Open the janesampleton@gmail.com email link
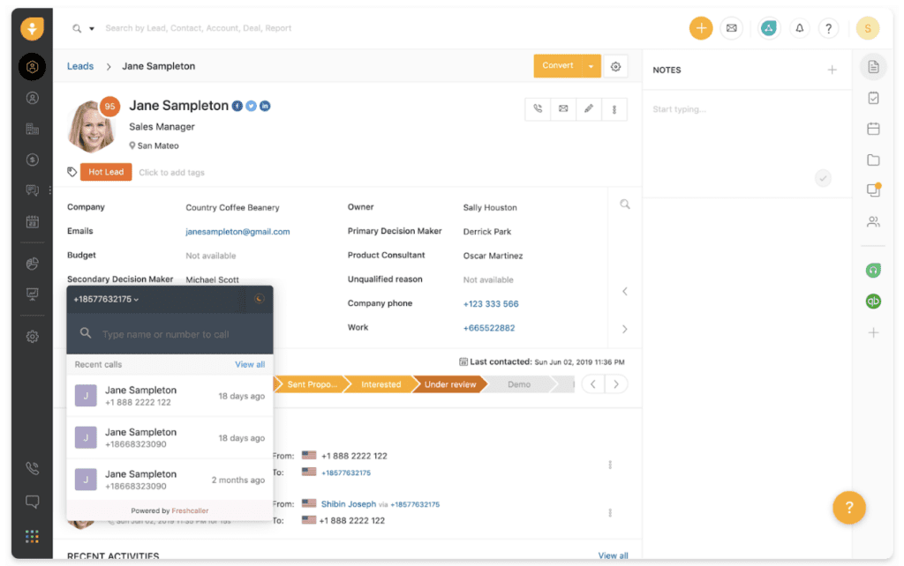The width and height of the screenshot is (904, 566). (x=237, y=232)
